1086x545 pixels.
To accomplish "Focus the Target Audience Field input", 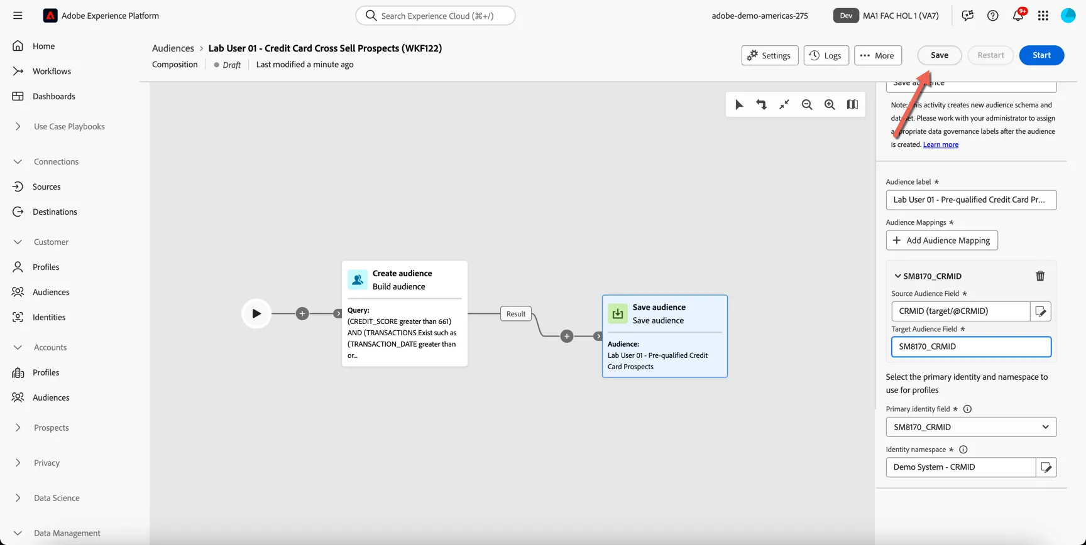I will point(971,347).
